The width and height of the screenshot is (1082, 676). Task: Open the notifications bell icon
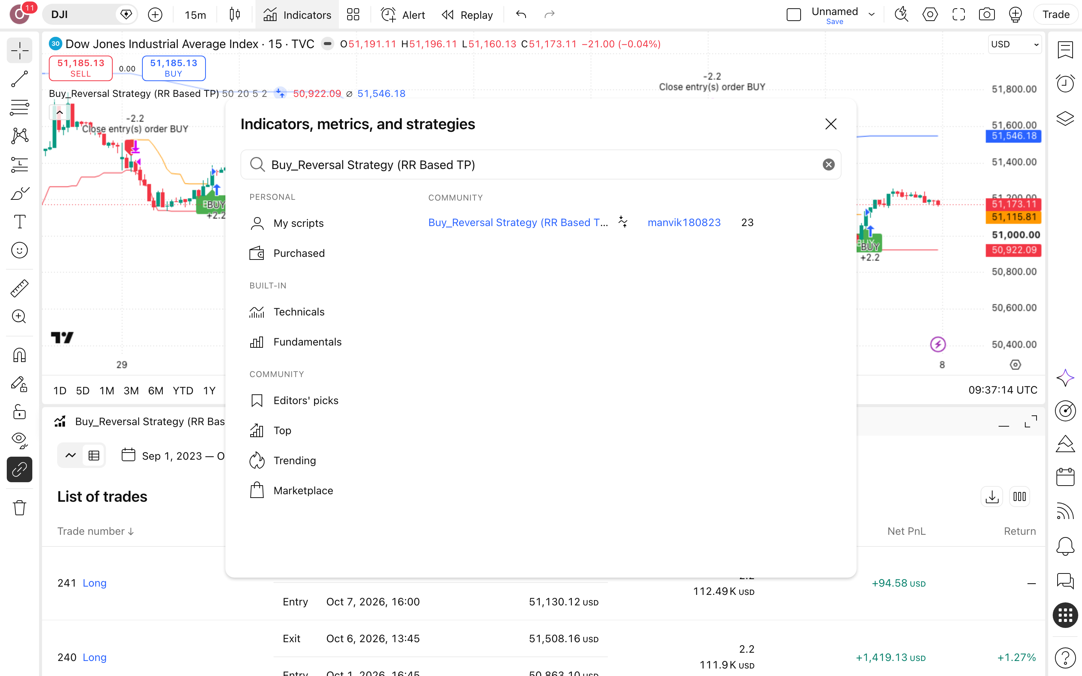(1065, 546)
